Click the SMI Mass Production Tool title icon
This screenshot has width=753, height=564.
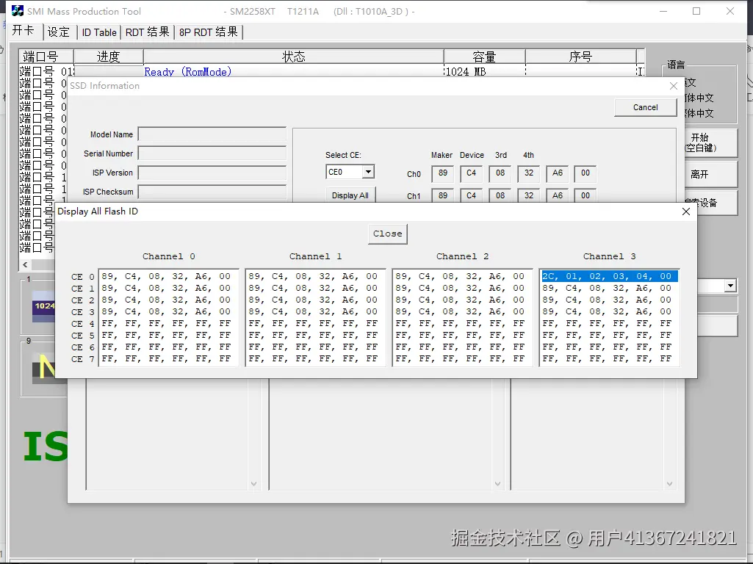tap(18, 11)
